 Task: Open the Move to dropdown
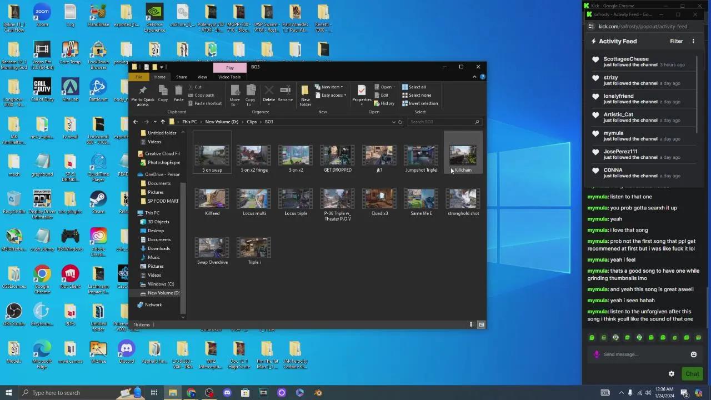[235, 95]
